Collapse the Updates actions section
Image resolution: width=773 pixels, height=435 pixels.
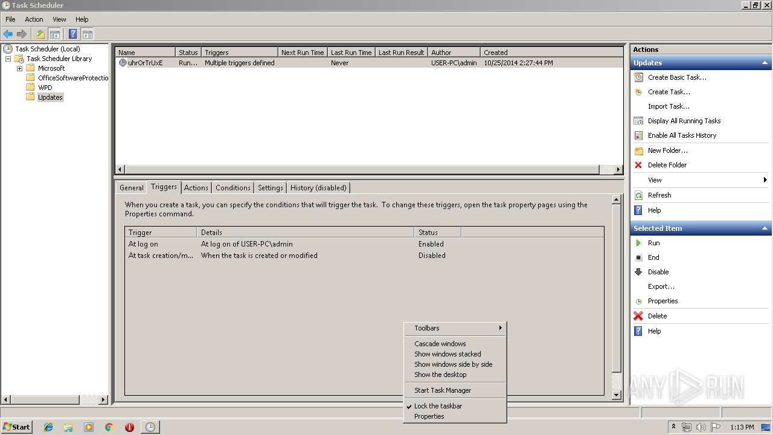[x=765, y=63]
